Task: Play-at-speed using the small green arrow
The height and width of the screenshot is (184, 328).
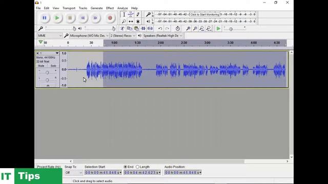Action: point(218,29)
